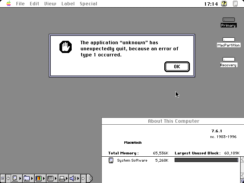The image size is (244, 183).
Task: Select the Primary disk icon
Action: (x=229, y=20)
